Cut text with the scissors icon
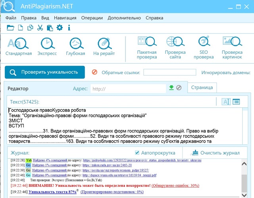254x198 pixels. point(40,28)
